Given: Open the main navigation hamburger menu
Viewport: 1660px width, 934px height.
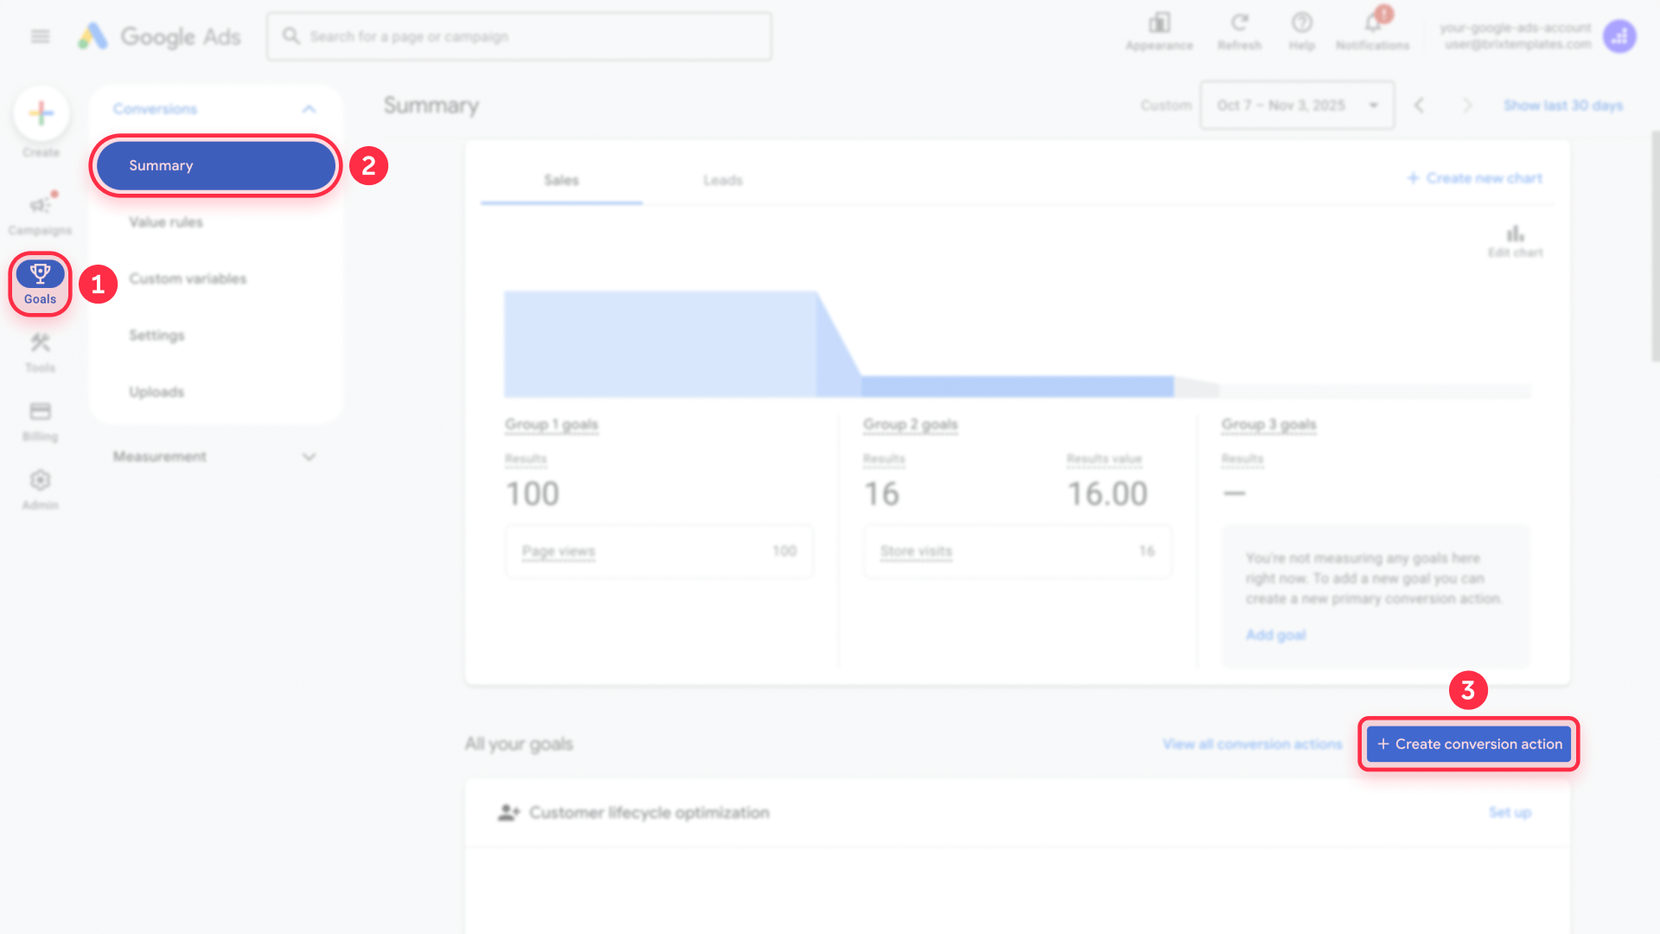Looking at the screenshot, I should click(39, 36).
